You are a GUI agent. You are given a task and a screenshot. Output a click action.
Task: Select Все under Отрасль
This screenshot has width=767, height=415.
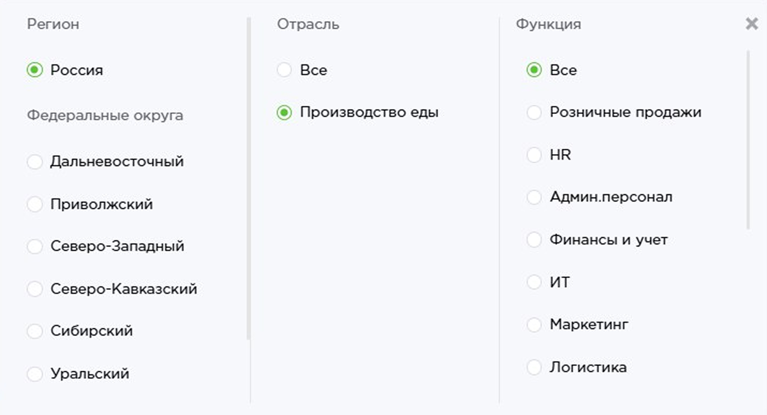[x=284, y=70]
